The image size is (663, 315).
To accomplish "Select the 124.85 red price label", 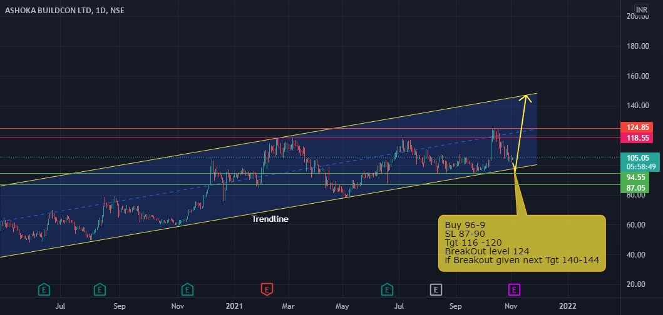I will 636,127.
